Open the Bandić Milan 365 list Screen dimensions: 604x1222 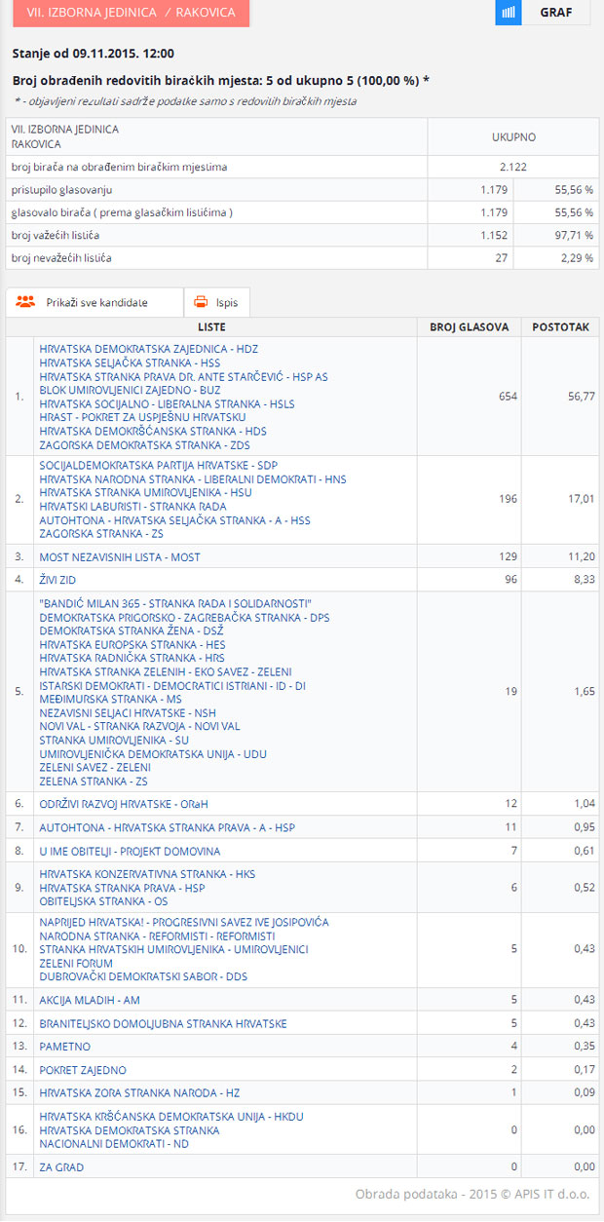tap(175, 604)
